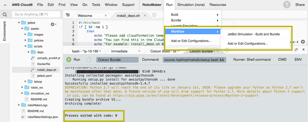The image size is (308, 122).
Task: Click the Share button
Action: pyautogui.click(x=300, y=5)
